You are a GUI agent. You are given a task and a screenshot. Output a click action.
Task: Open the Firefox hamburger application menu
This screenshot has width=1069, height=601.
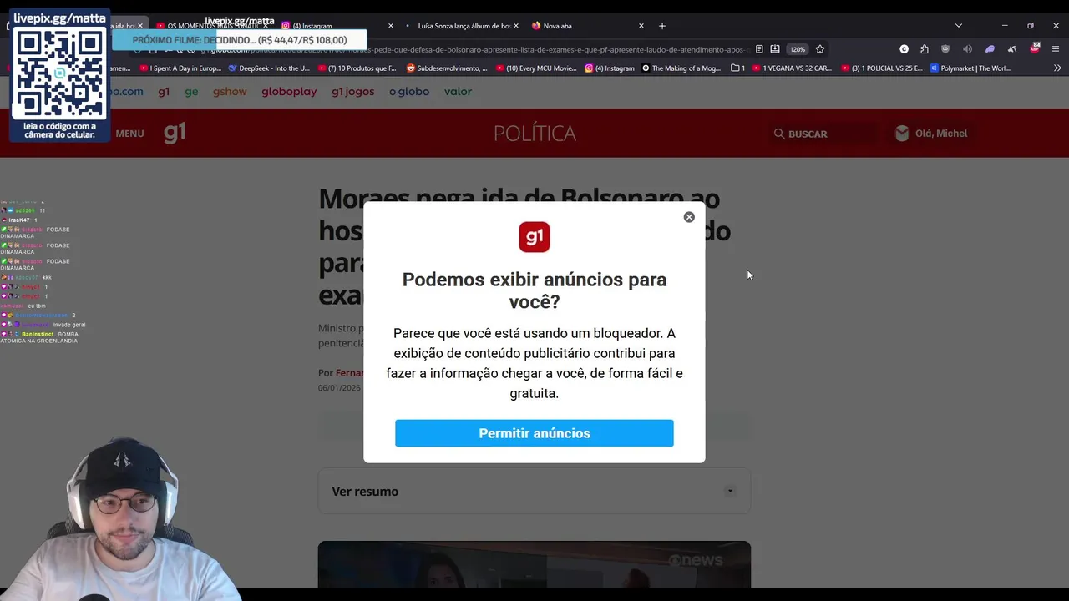coord(1056,49)
